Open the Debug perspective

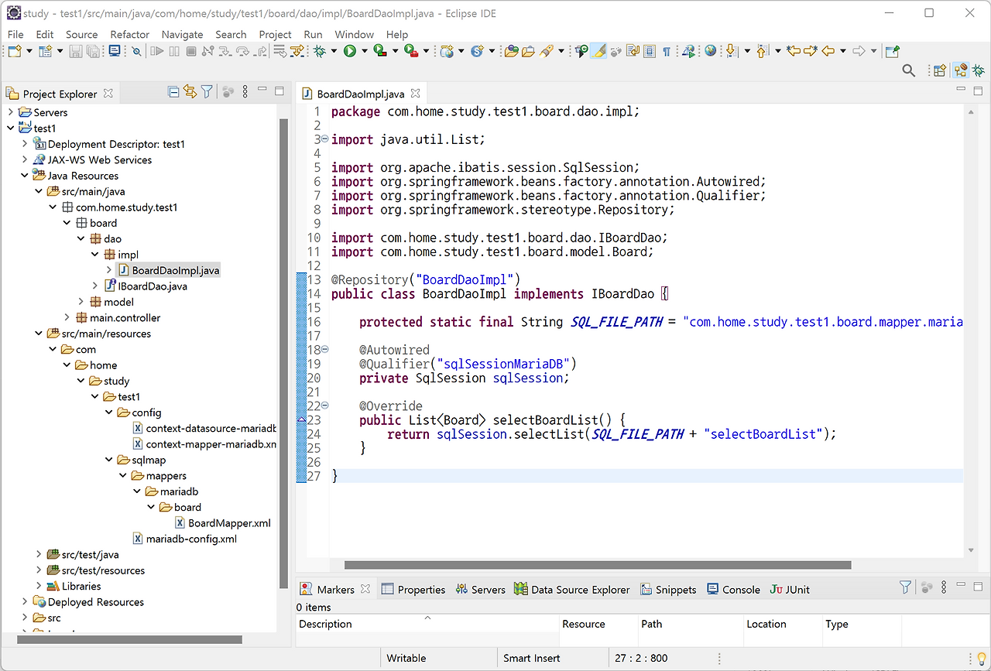[979, 70]
